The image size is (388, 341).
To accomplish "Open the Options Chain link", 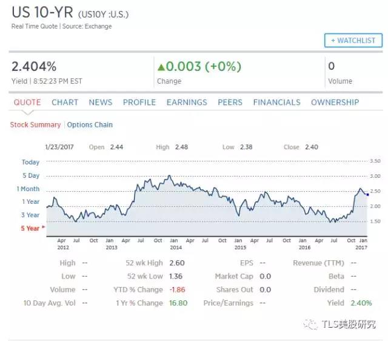I will tap(90, 125).
